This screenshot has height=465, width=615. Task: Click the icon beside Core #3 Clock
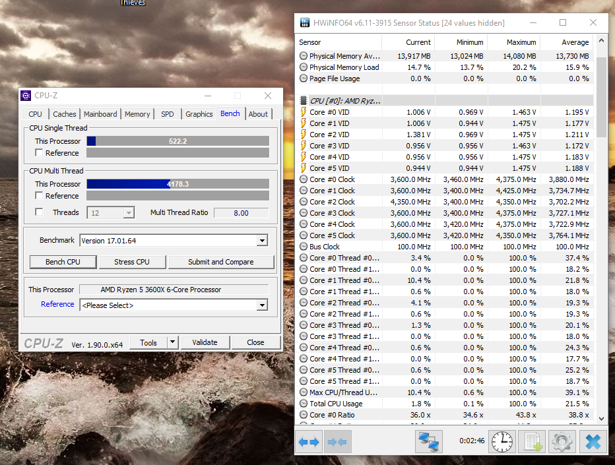tap(303, 213)
